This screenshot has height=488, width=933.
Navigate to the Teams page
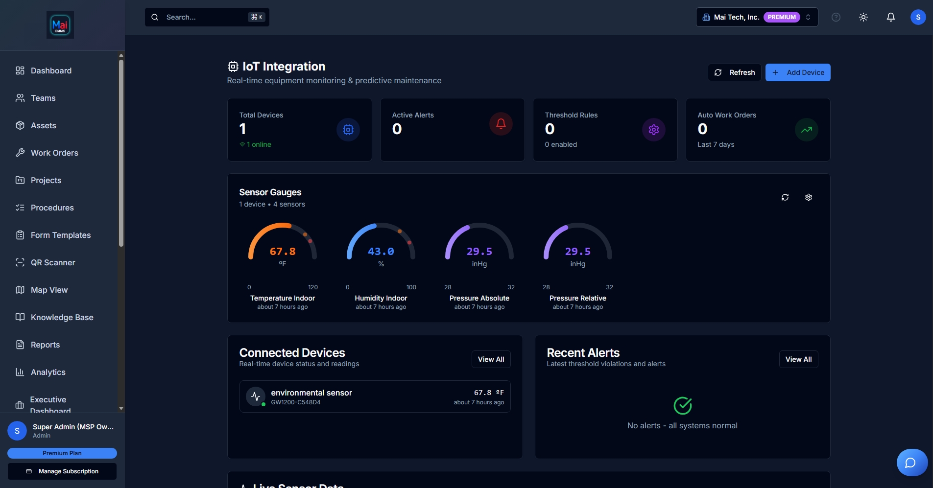(x=43, y=98)
